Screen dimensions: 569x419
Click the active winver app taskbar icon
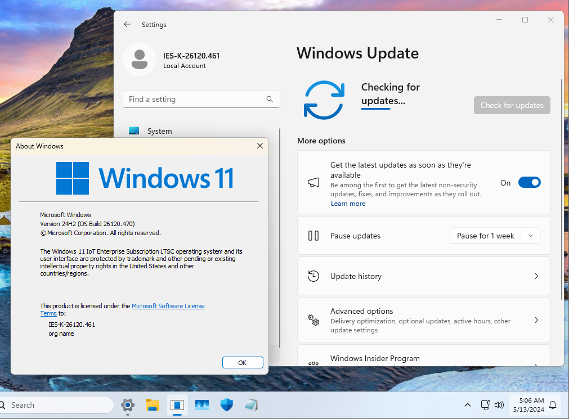tap(177, 405)
